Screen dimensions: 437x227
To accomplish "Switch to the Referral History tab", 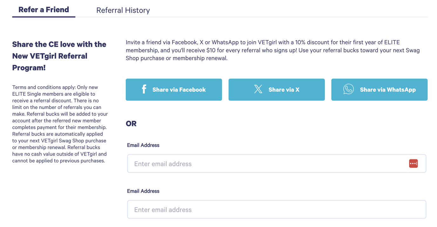I will coord(123,10).
